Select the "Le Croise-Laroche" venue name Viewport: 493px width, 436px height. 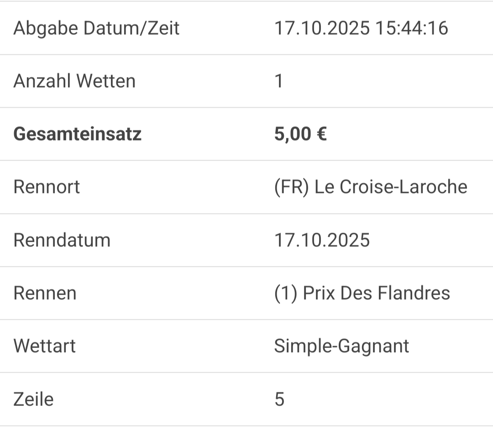[x=391, y=187]
